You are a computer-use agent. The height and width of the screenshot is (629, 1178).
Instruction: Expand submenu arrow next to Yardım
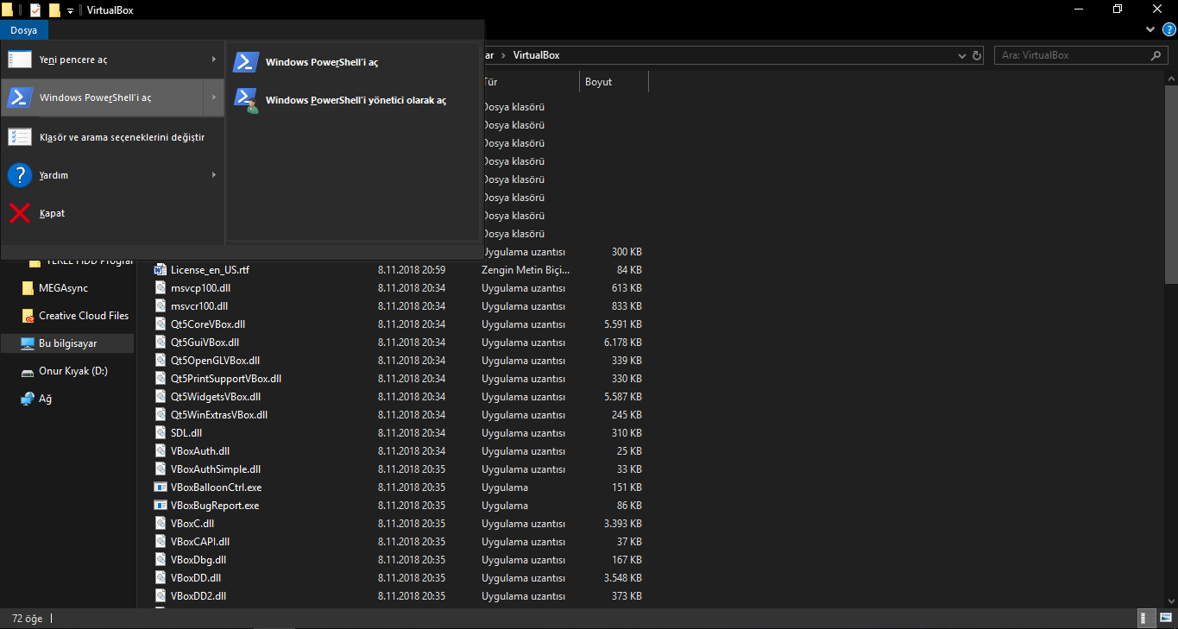213,175
